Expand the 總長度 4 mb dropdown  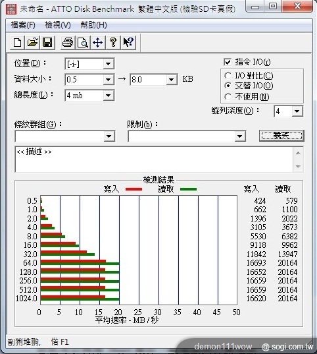coord(108,96)
